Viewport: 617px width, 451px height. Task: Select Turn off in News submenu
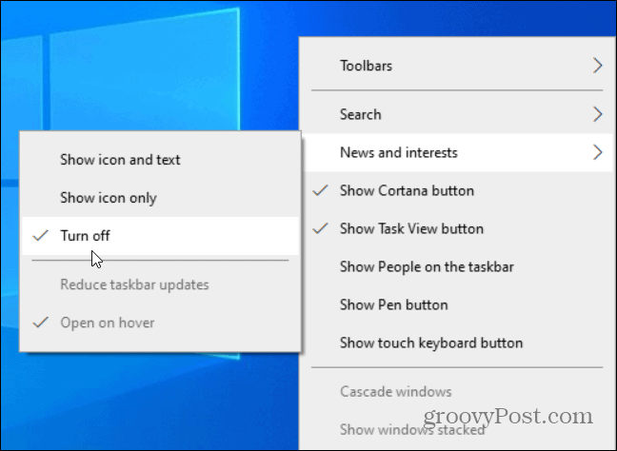pos(160,236)
